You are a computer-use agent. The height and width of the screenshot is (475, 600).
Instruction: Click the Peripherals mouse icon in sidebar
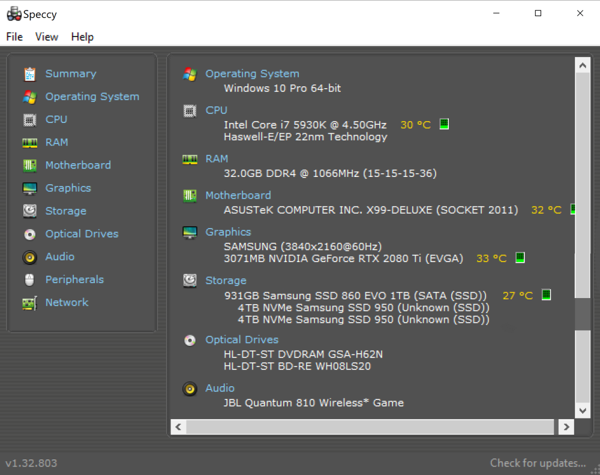(x=29, y=279)
